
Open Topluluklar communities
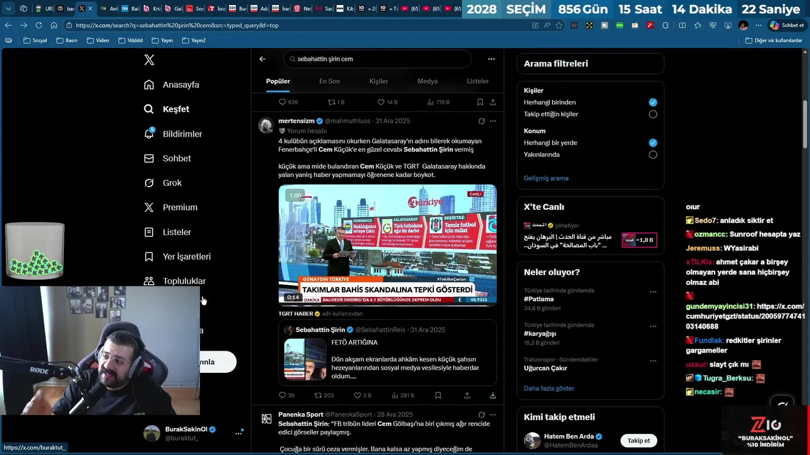point(175,281)
